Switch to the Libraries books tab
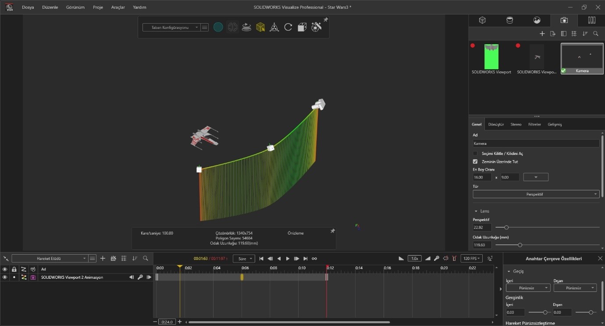Screen dimensions: 605x326 (591, 20)
